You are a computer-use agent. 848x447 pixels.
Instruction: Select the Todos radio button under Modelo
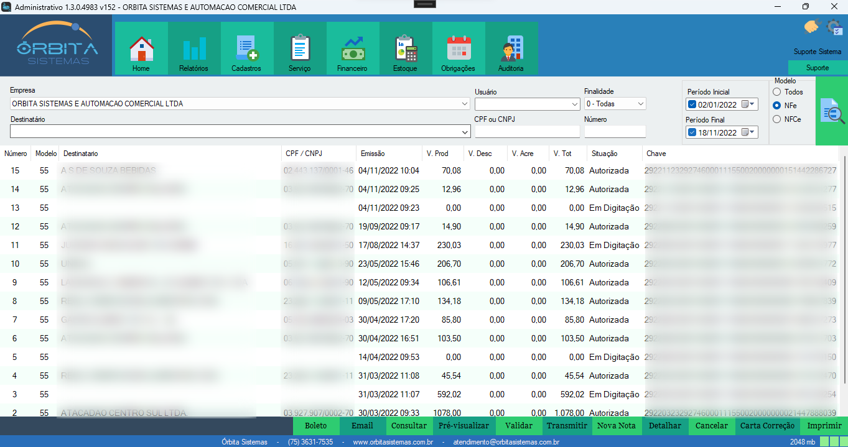[x=777, y=92]
